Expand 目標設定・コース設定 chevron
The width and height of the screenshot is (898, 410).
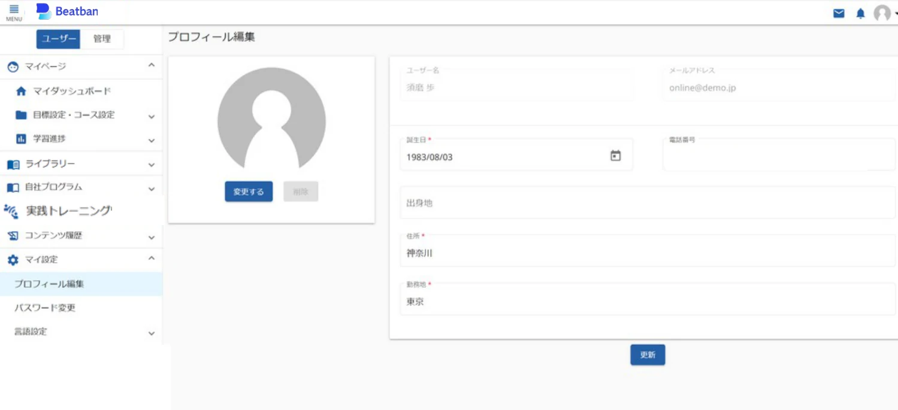152,117
